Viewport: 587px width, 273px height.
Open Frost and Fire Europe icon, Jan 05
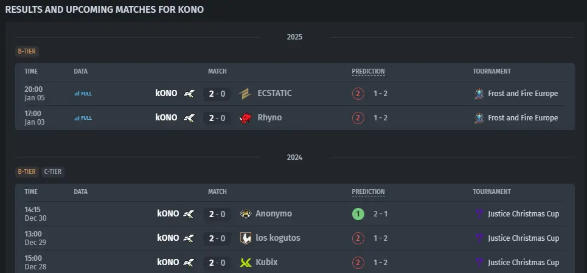(x=479, y=94)
